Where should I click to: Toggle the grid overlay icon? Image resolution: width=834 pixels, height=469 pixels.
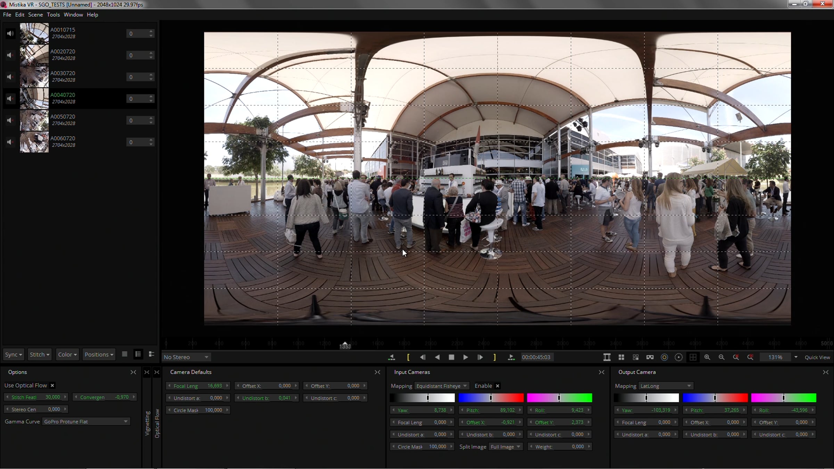pos(693,357)
